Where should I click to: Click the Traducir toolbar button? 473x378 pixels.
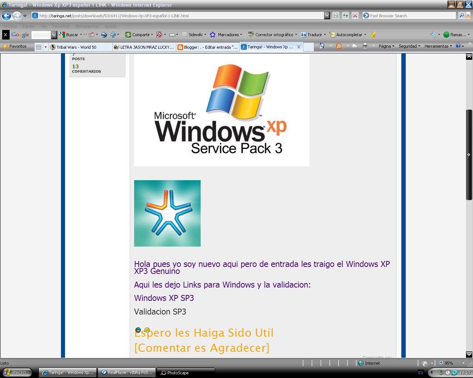(313, 35)
